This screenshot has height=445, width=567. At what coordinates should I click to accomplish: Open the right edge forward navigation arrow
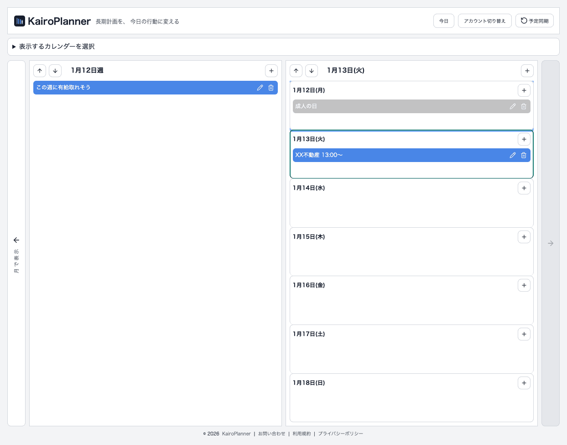click(550, 243)
